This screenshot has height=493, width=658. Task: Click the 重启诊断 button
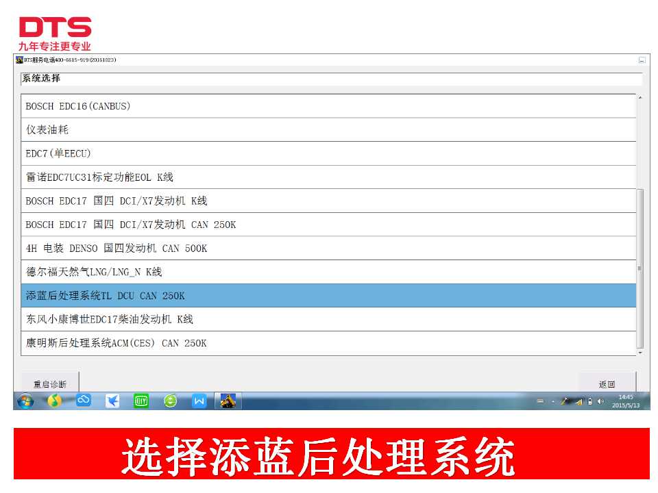tap(50, 383)
